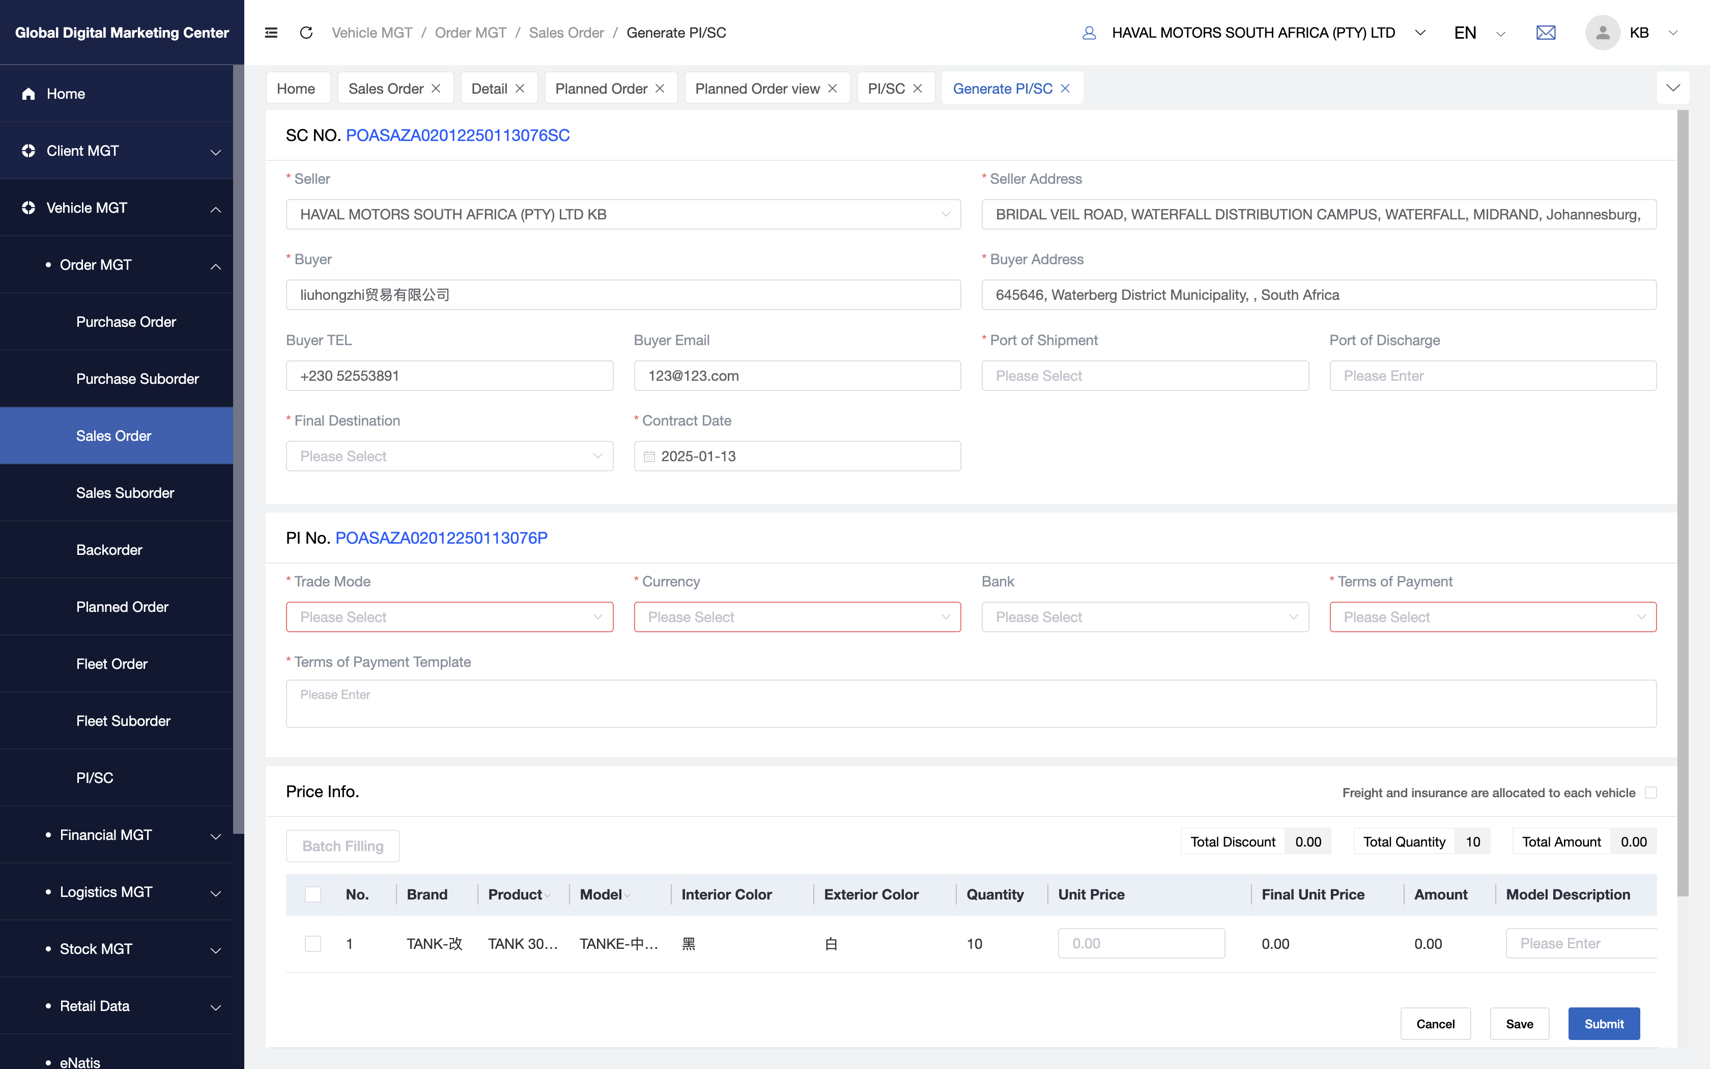Click the Contract Date calendar icon

[649, 457]
